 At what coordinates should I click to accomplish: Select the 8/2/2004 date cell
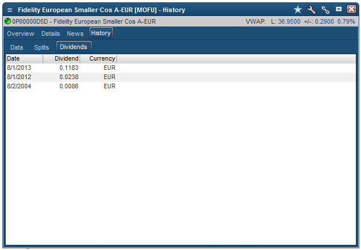[x=19, y=86]
